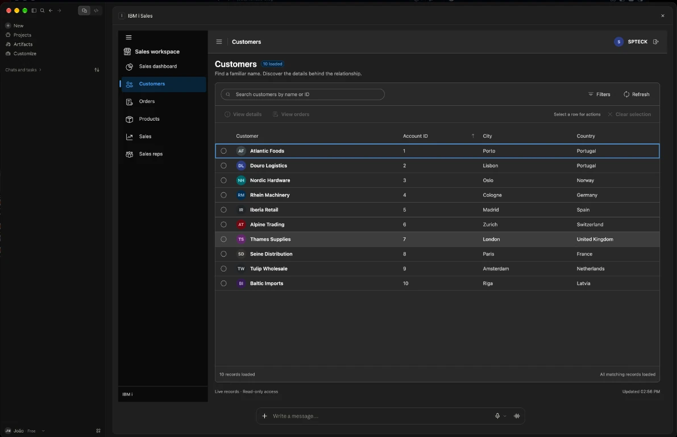Navigate back with the left arrow
677x437 pixels.
tap(51, 10)
